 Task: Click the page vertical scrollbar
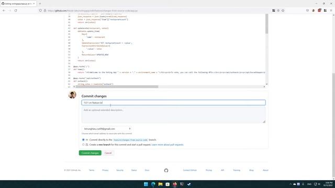333,125
